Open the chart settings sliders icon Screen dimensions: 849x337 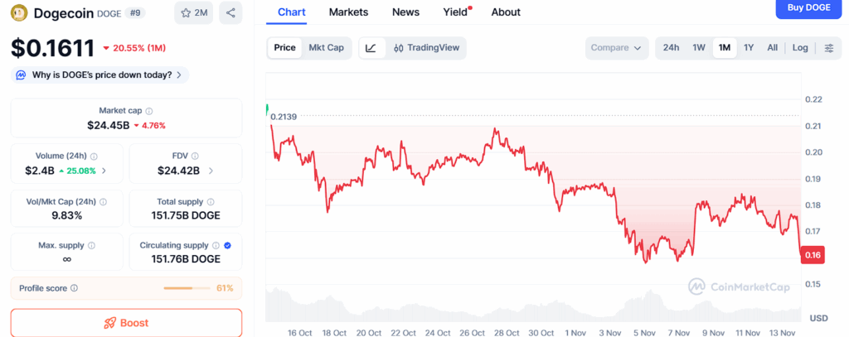click(828, 48)
